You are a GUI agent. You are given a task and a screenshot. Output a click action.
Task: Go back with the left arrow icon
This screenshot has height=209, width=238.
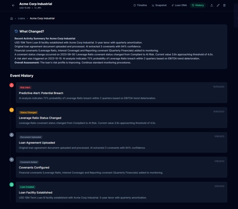click(14, 5)
